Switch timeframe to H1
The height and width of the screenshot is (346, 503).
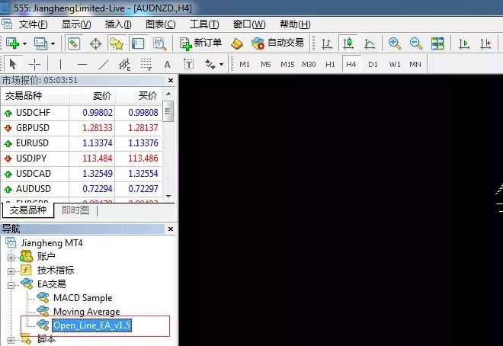(330, 65)
